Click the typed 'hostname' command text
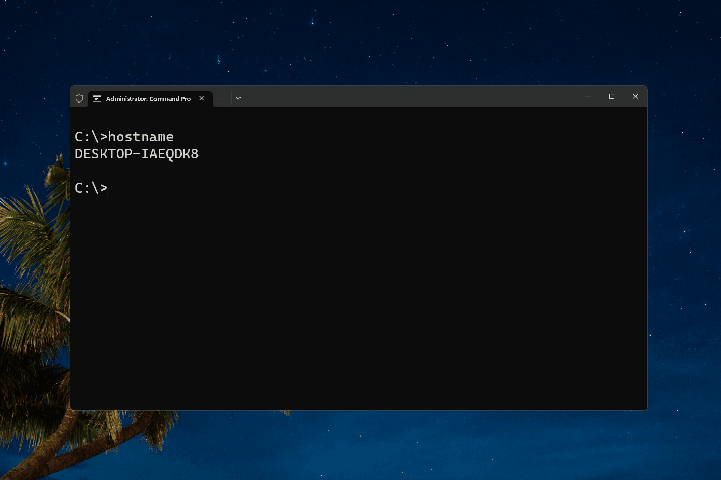Image resolution: width=721 pixels, height=480 pixels. [x=140, y=137]
